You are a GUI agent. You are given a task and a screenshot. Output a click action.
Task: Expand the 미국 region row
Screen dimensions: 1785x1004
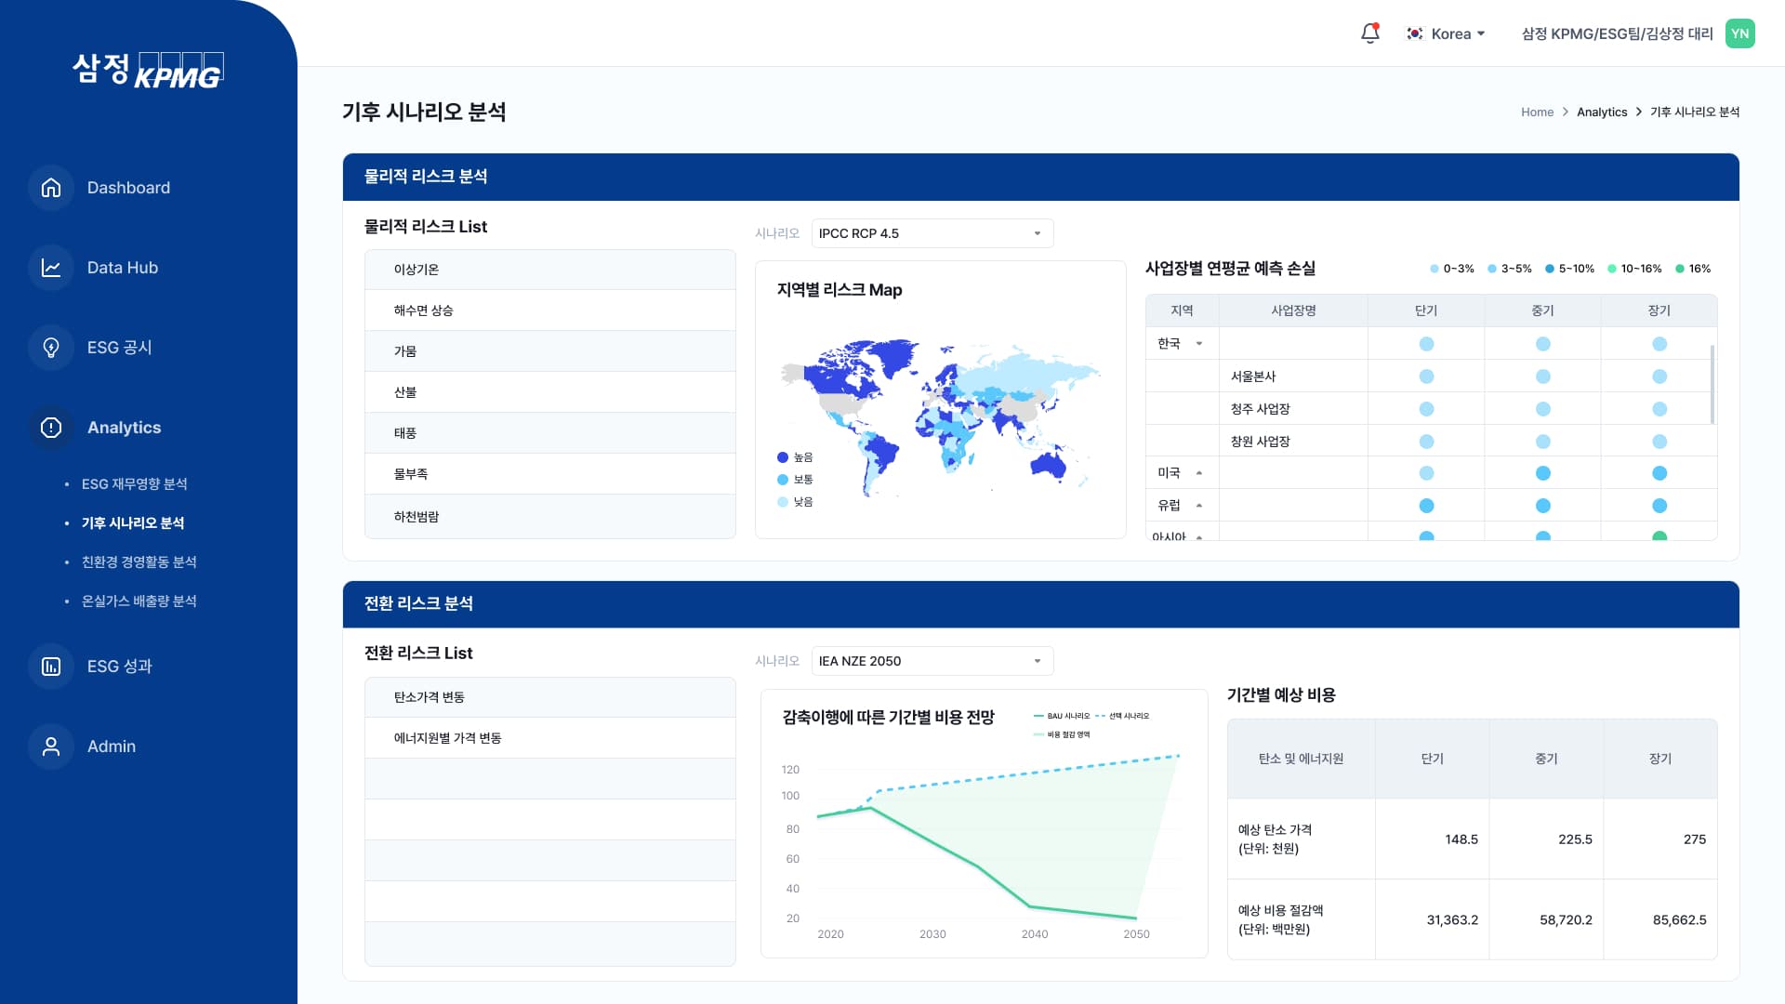coord(1199,473)
